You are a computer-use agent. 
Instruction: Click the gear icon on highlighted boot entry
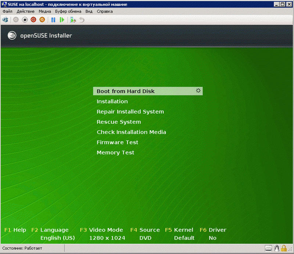click(x=198, y=91)
